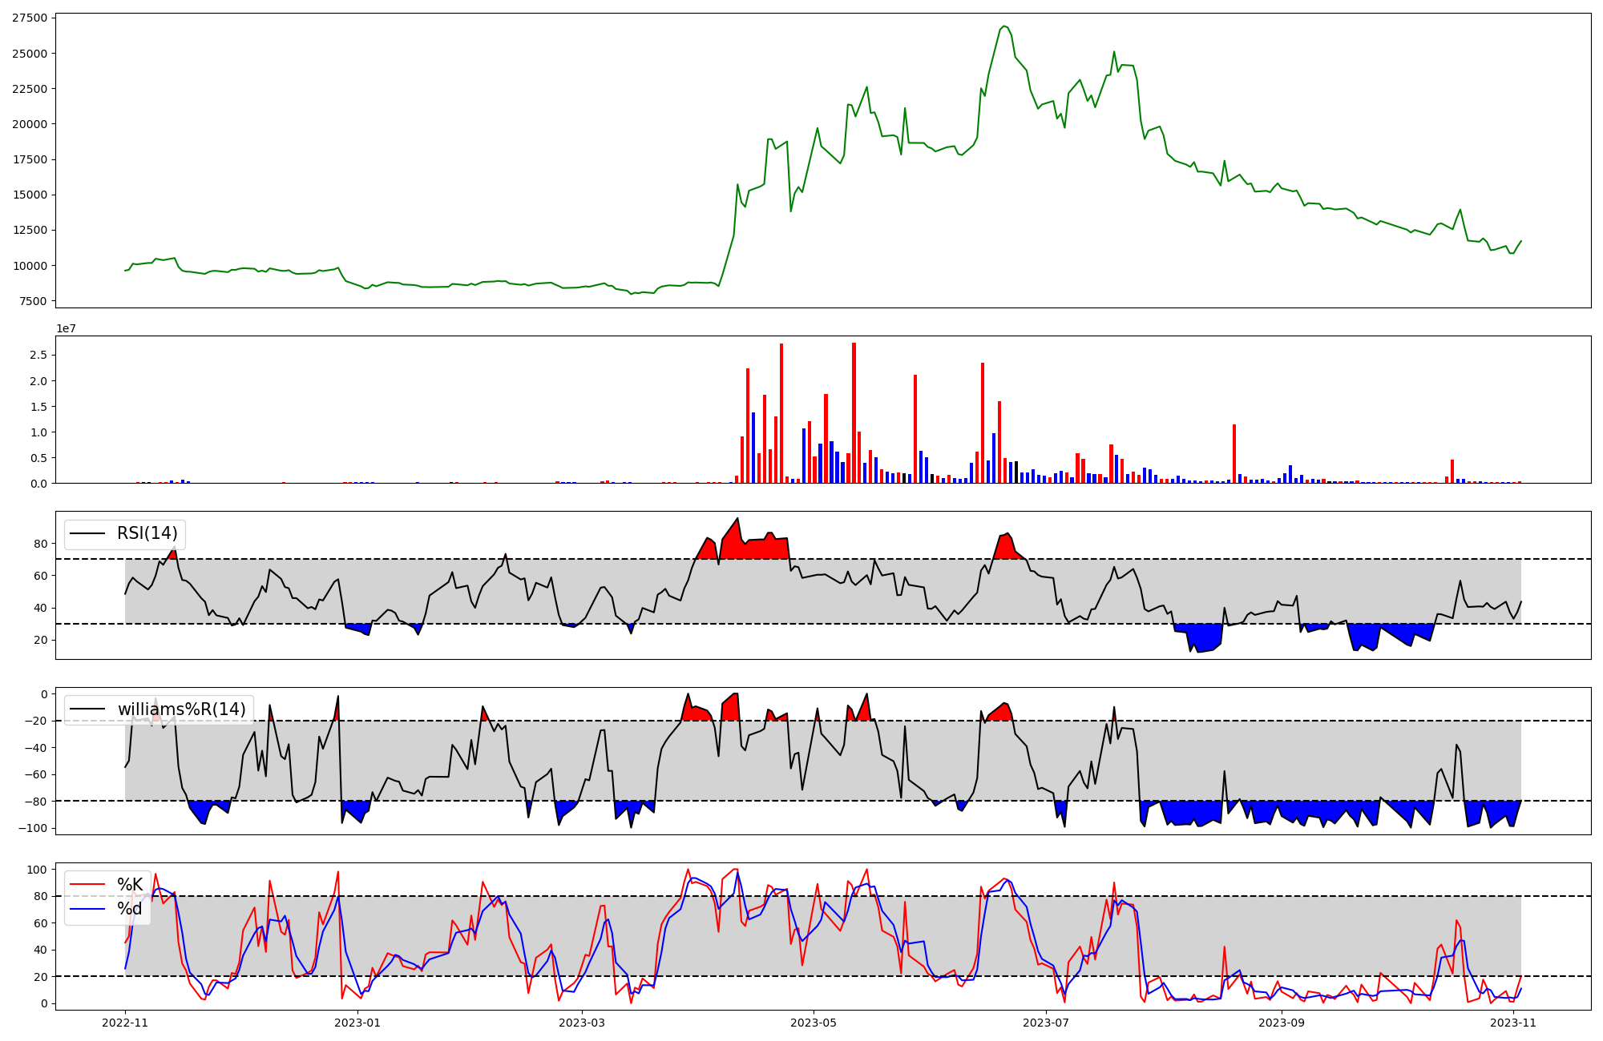Click the blue %d legend line sample

click(87, 909)
